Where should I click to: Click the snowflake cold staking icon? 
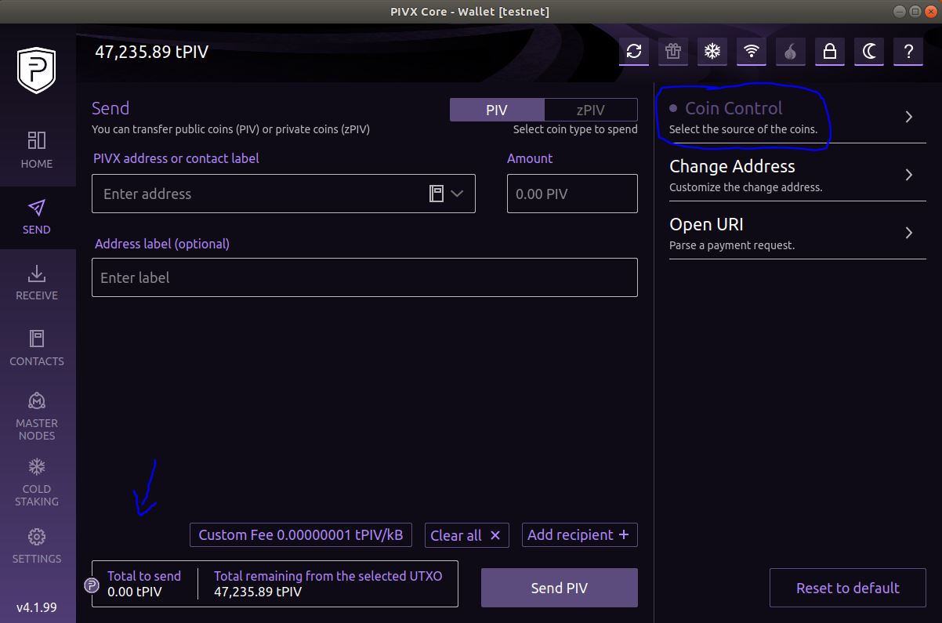(712, 52)
